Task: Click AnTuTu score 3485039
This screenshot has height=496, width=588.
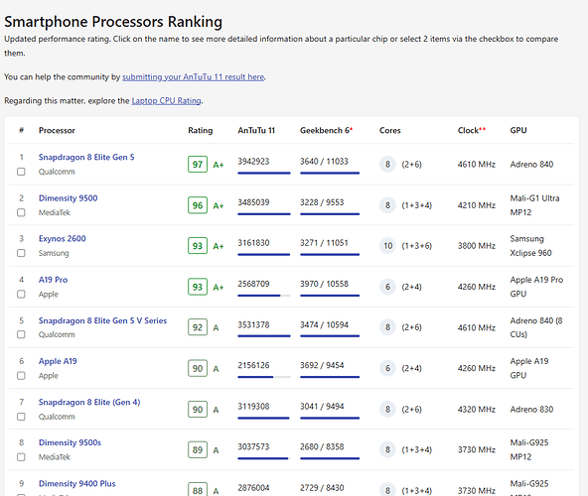Action: pyautogui.click(x=253, y=202)
